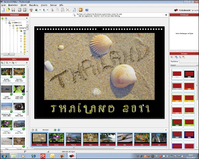Create a new project with the blank page icon
Image resolution: width=199 pixels, height=159 pixels.
tap(3, 10)
